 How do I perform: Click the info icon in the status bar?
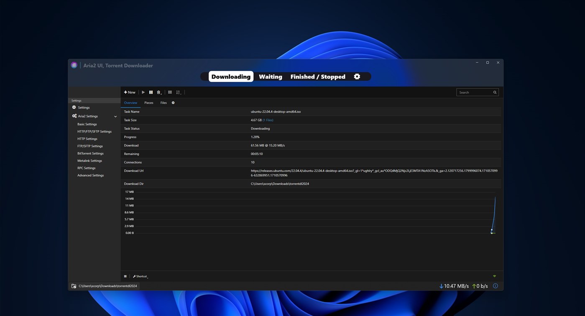(495, 286)
